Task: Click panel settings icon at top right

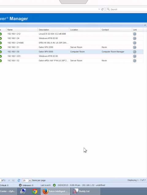Action: (145, 25)
